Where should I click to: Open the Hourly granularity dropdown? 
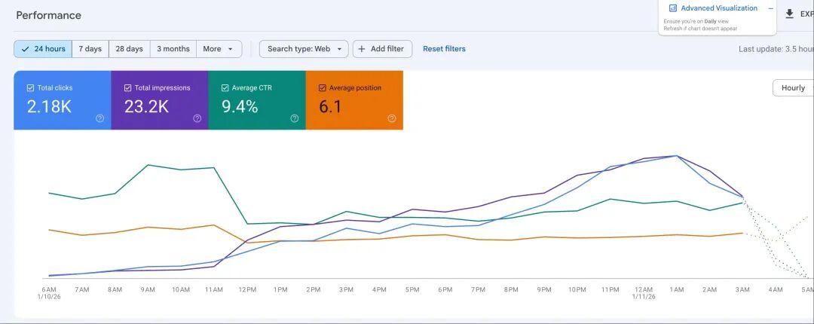pyautogui.click(x=793, y=87)
